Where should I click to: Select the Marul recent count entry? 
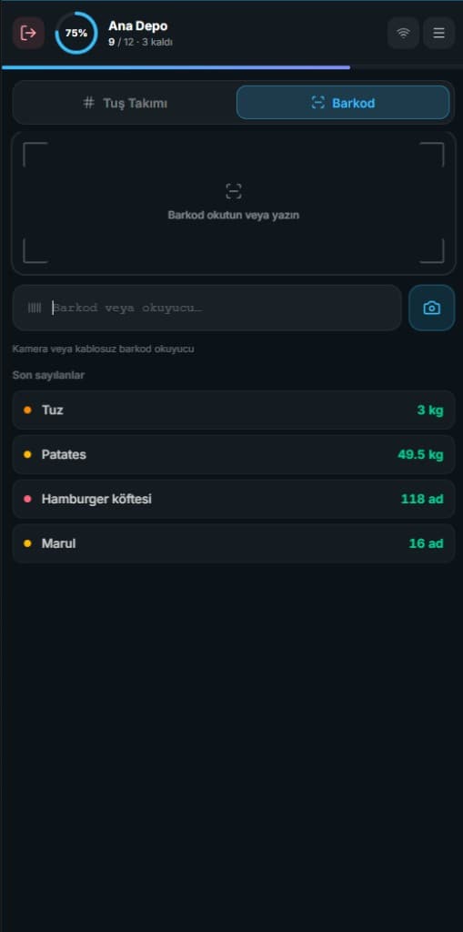[x=234, y=543]
